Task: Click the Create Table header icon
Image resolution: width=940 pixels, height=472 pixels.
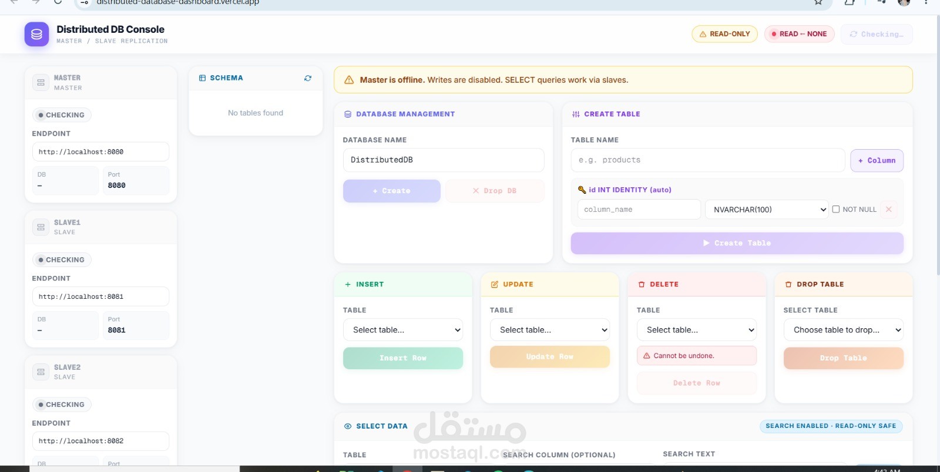Action: pos(576,114)
